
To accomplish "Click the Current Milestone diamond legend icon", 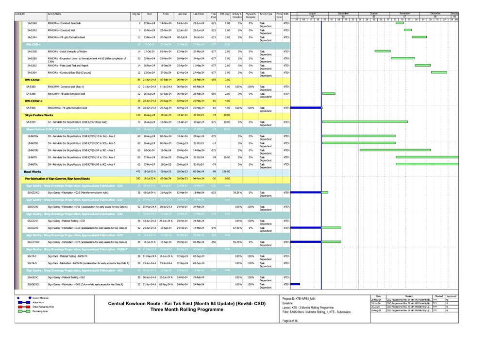I will [19, 297].
